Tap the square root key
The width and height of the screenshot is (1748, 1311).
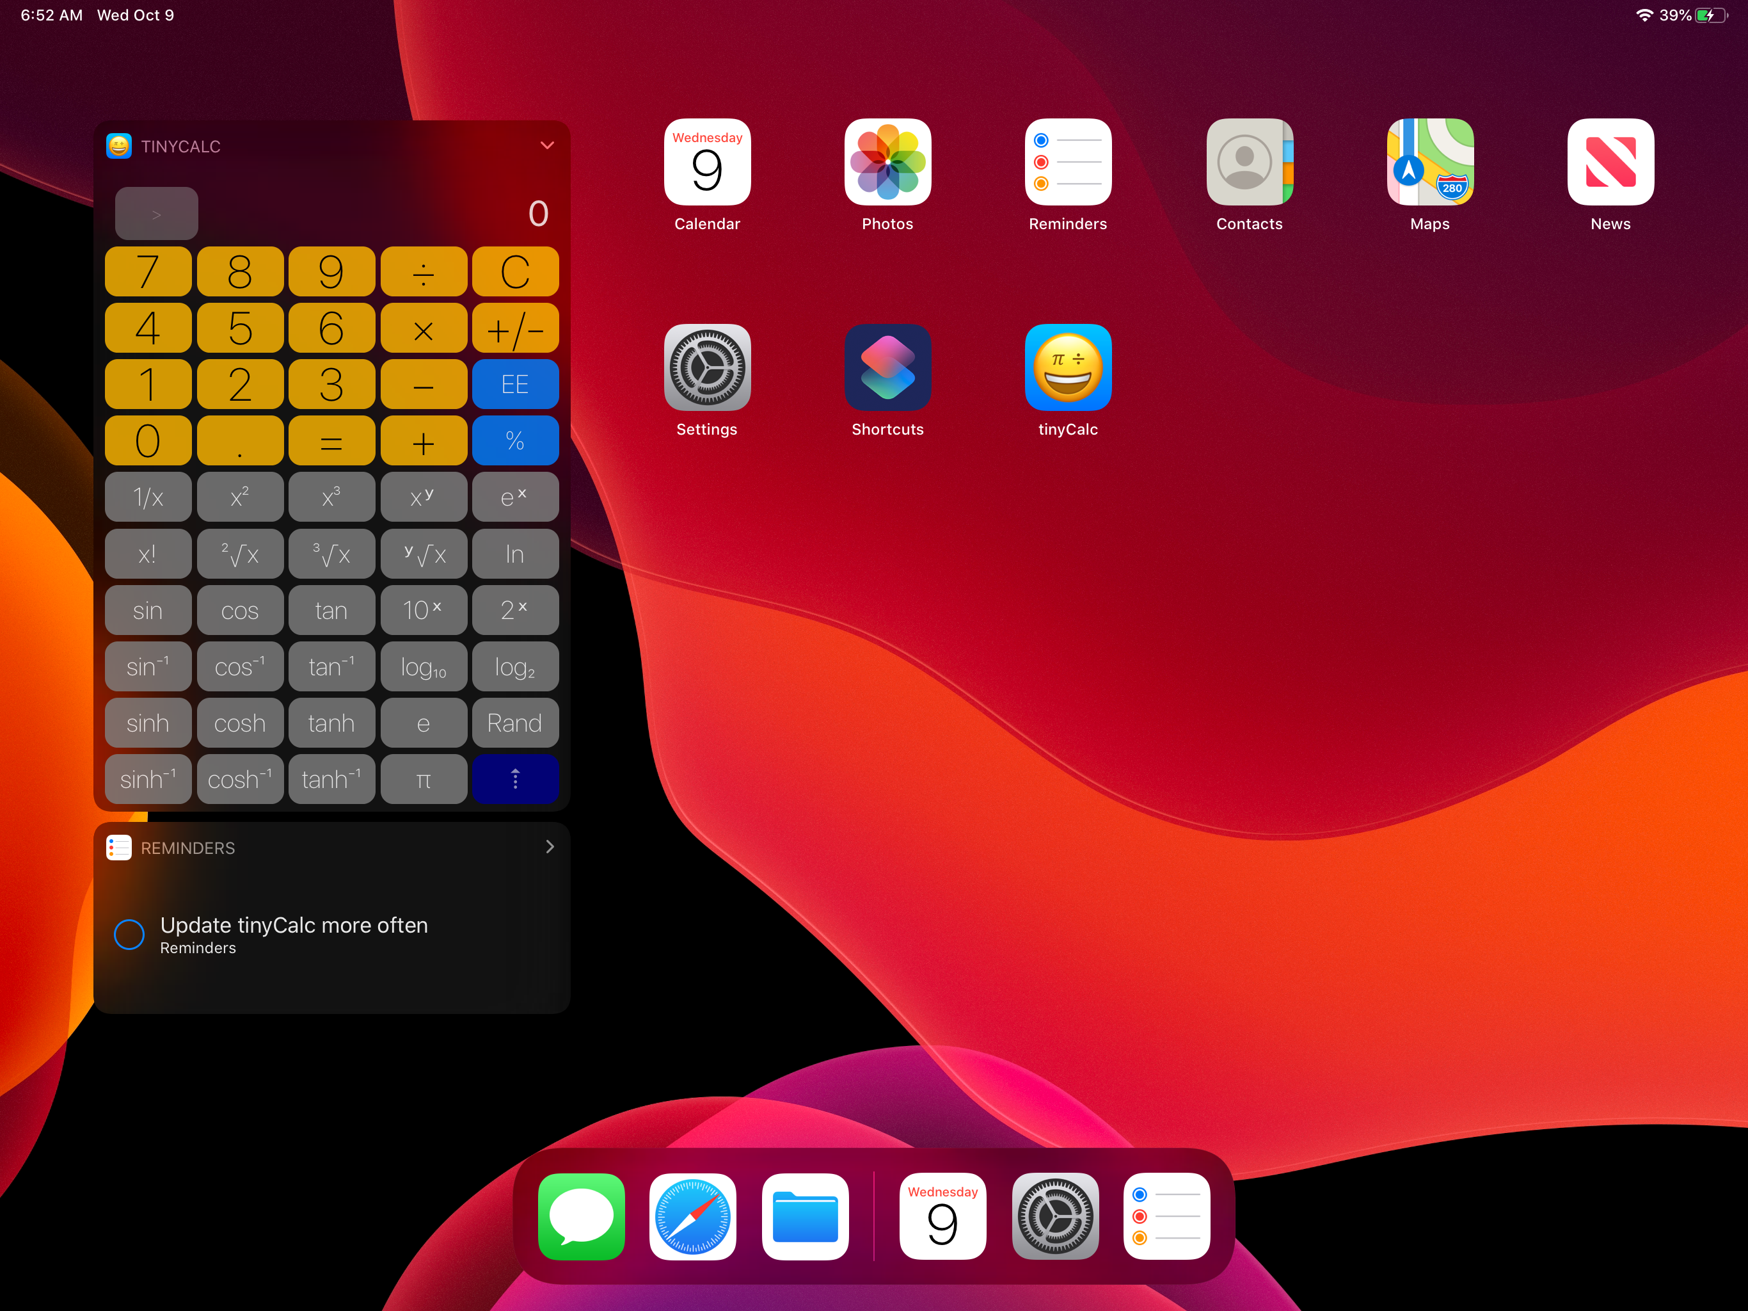coord(240,554)
